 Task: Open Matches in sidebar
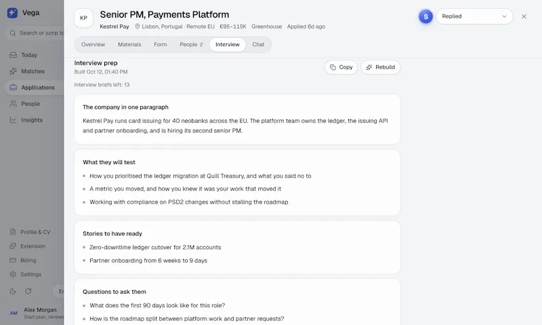pyautogui.click(x=33, y=71)
